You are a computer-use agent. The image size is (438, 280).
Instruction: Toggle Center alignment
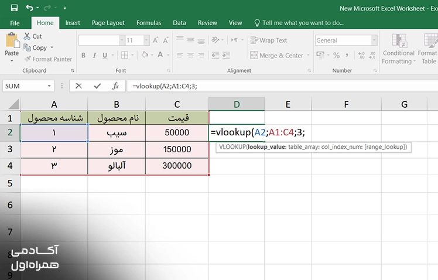click(190, 55)
